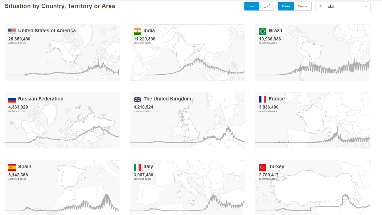Click the Turkey flag icon
Viewport: 382px width, 215px height.
point(263,167)
